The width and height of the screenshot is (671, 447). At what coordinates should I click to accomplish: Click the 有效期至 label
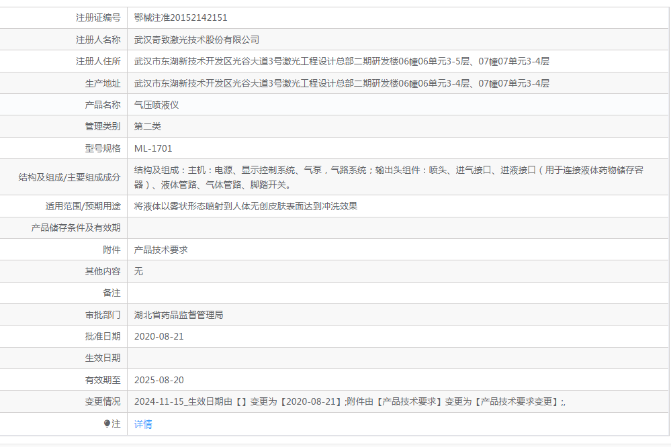pyautogui.click(x=103, y=380)
